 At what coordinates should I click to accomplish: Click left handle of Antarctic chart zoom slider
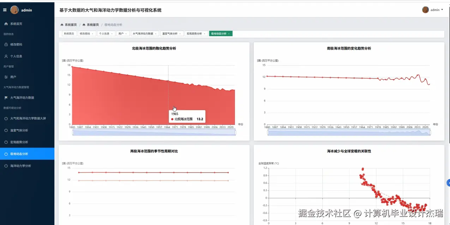(x=268, y=132)
